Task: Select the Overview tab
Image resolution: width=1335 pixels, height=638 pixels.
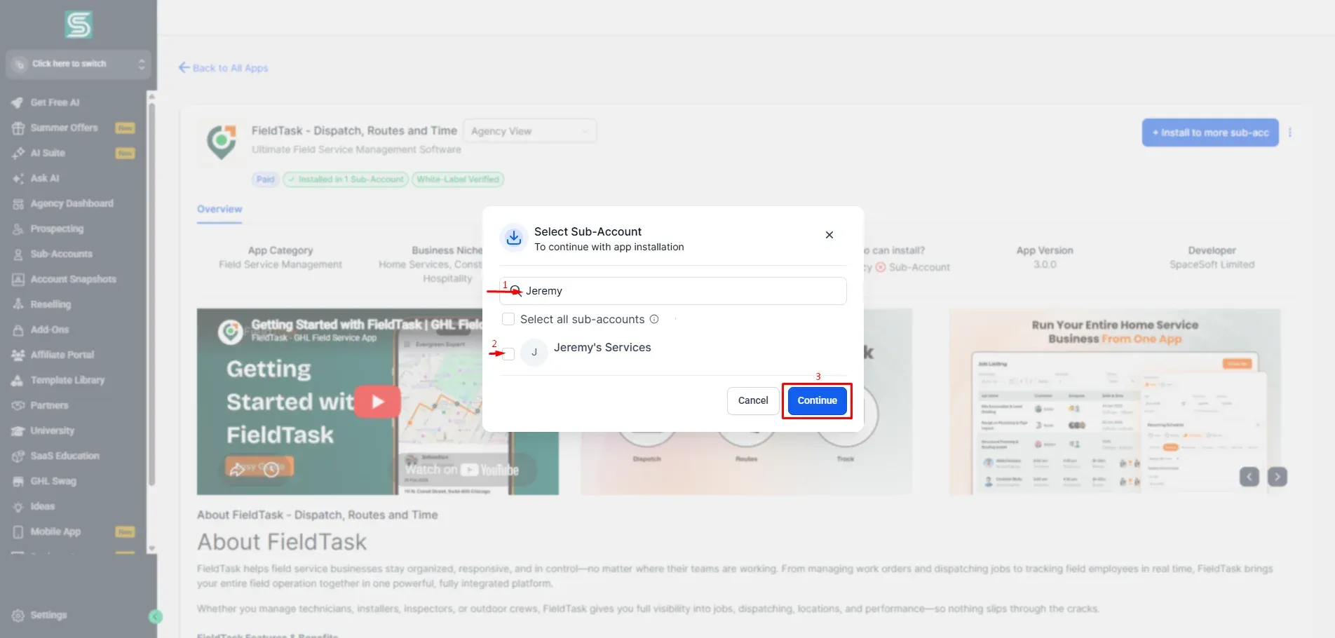Action: coord(219,209)
